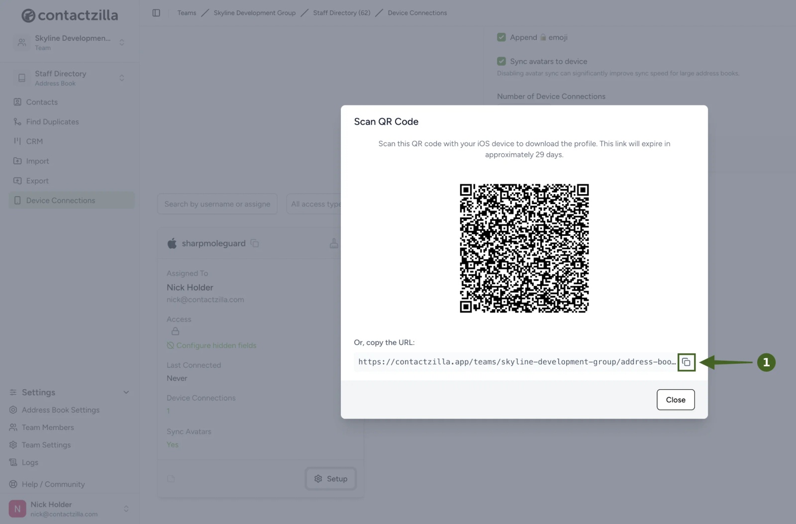Open Staff Directory (62) breadcrumb

[x=342, y=13]
